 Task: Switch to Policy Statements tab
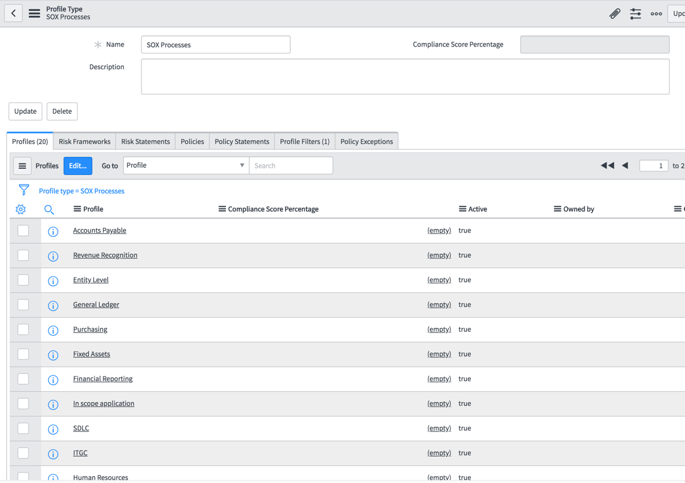(242, 141)
